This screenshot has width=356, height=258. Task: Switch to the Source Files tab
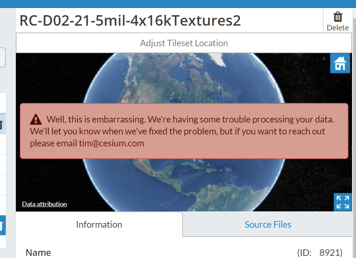point(268,224)
